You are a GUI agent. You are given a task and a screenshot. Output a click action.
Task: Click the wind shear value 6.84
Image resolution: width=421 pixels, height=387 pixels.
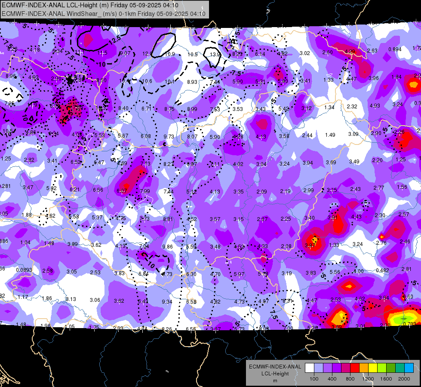click(x=143, y=273)
